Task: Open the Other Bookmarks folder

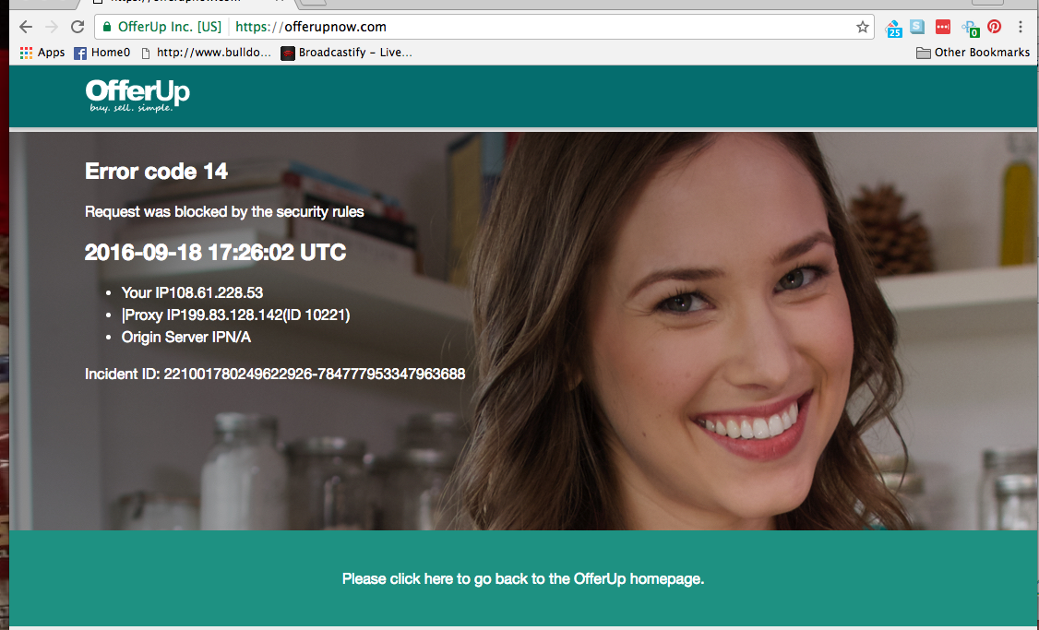Action: pos(973,53)
